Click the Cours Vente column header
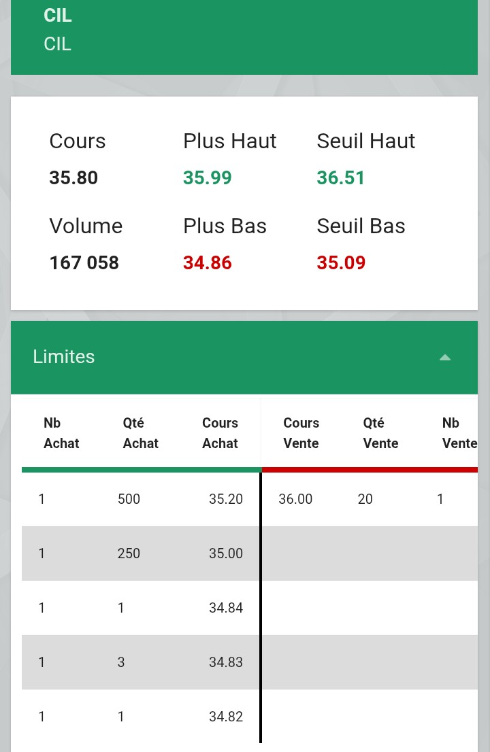 pyautogui.click(x=301, y=433)
